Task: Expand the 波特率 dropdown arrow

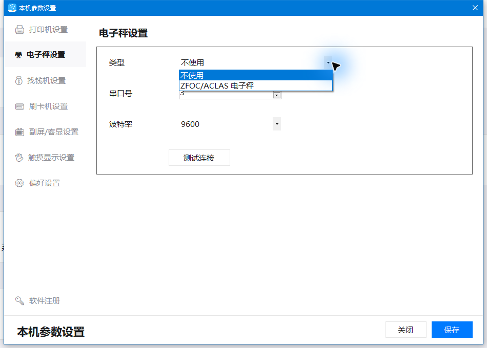Action: click(277, 124)
